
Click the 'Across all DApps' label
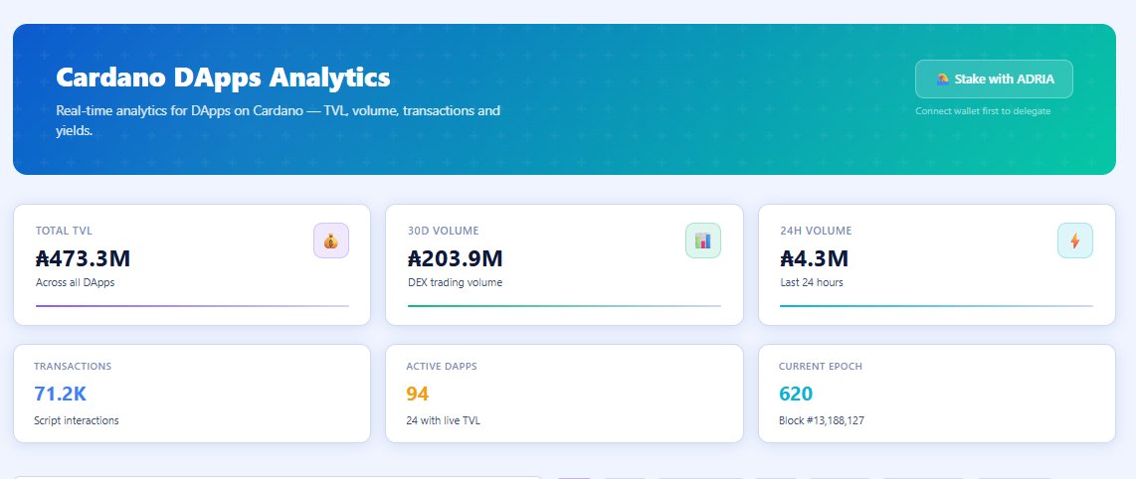75,282
